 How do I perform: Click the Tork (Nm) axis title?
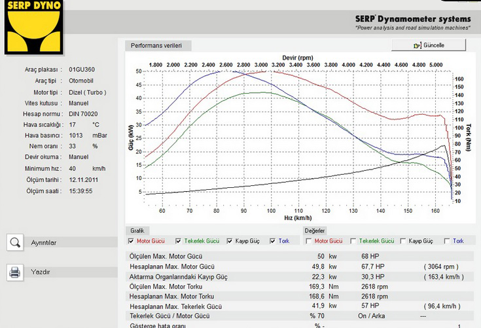[468, 137]
